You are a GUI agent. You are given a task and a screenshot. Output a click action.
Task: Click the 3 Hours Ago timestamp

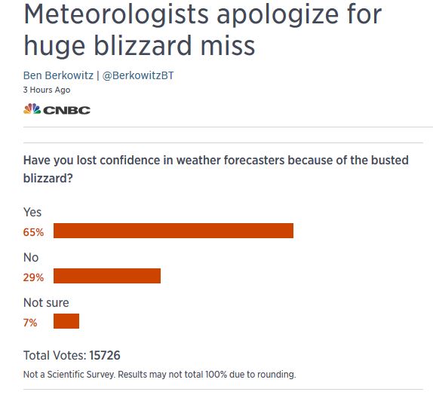(47, 90)
